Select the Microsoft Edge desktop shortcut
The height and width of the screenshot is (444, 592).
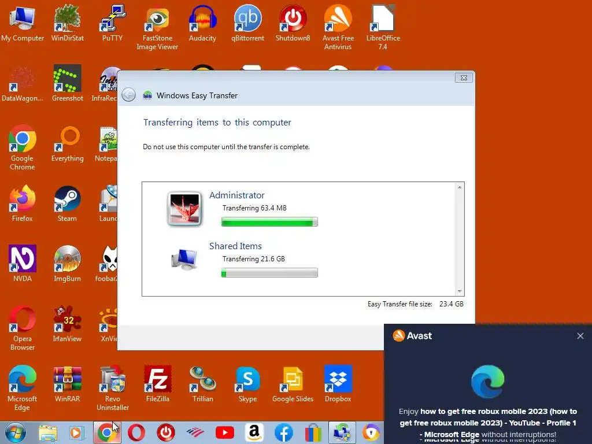pyautogui.click(x=23, y=389)
